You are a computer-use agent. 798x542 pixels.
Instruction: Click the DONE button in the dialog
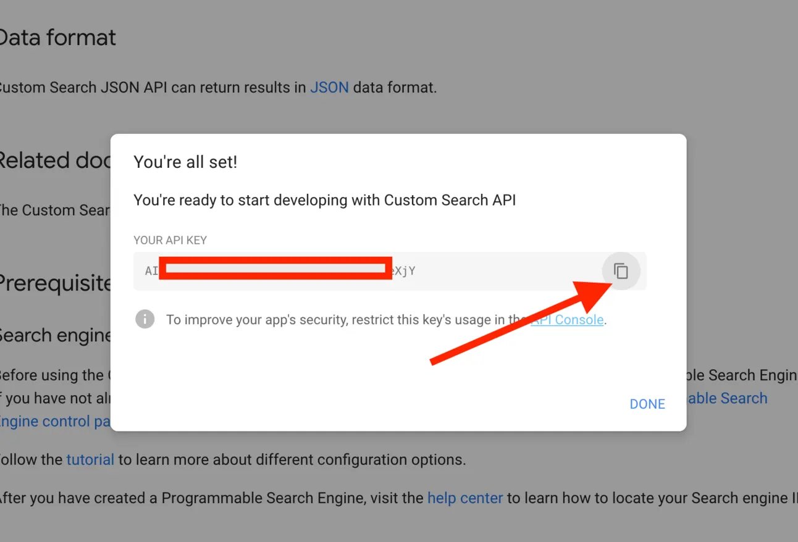pos(647,404)
